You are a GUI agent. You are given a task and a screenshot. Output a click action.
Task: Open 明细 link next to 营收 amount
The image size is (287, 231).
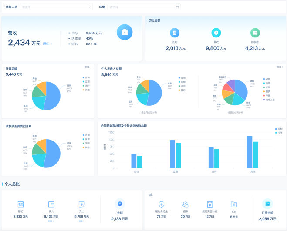tap(47, 44)
